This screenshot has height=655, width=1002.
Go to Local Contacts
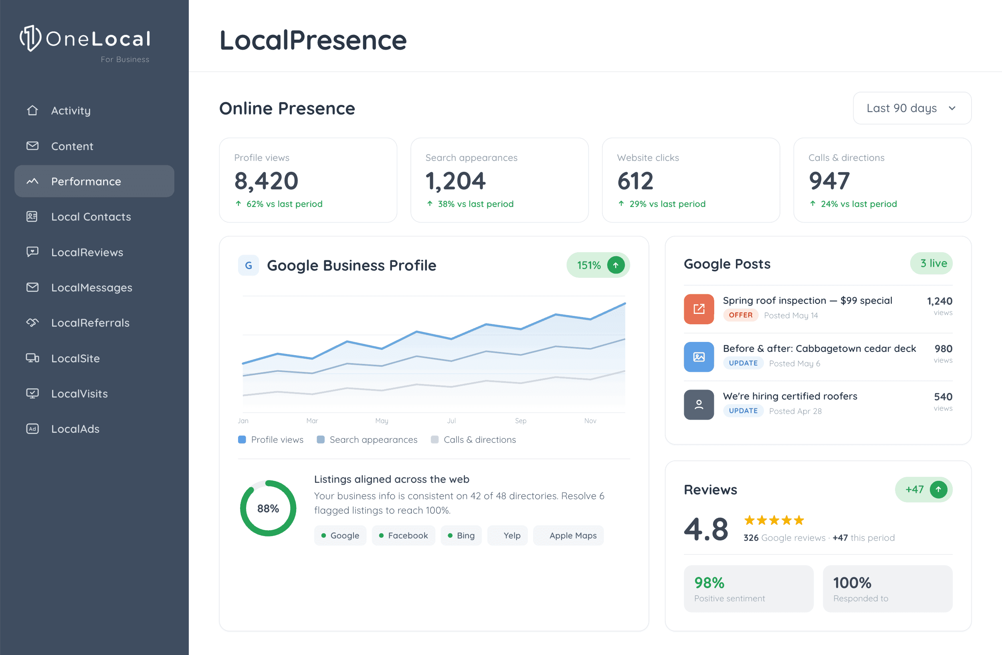pos(94,217)
